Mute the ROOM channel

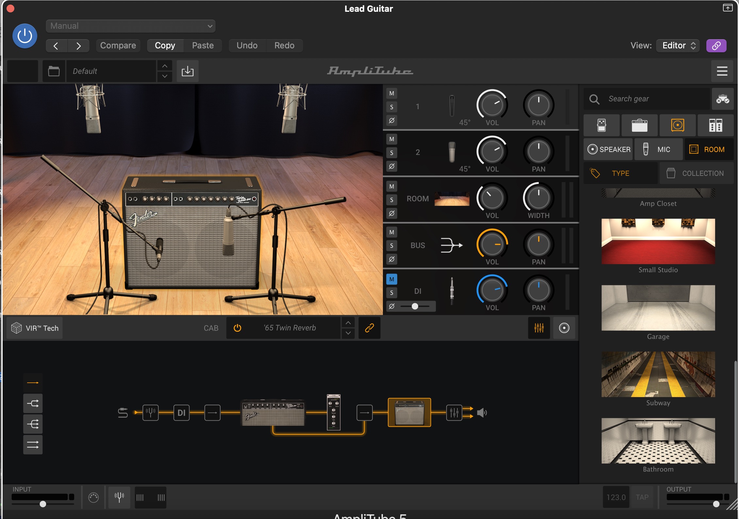392,186
